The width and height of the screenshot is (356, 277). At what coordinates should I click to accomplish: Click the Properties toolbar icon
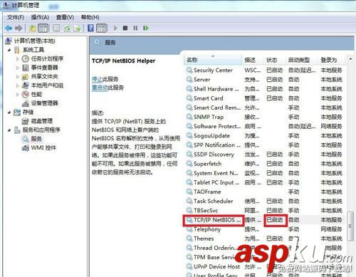click(56, 28)
